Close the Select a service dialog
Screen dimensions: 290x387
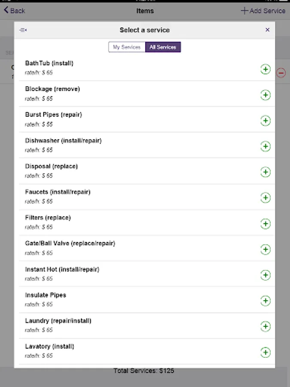coord(267,30)
